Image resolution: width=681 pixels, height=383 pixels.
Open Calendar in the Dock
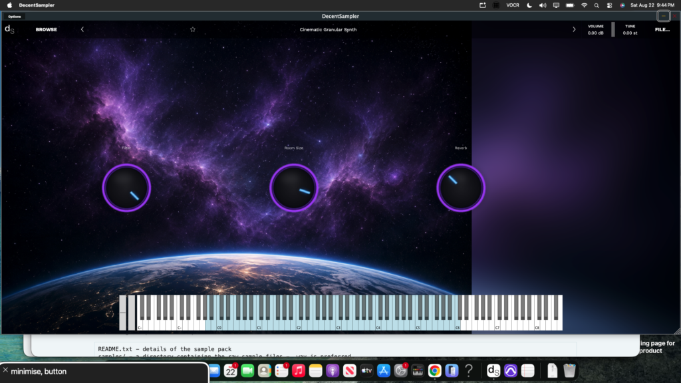click(x=230, y=370)
